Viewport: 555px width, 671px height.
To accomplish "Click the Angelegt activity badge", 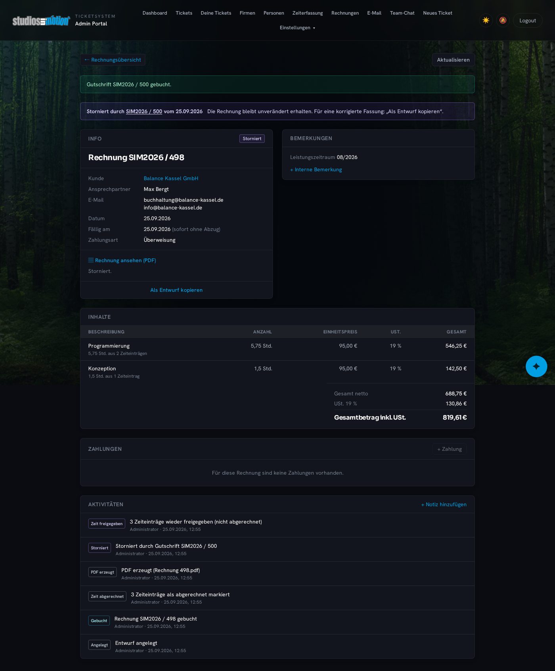I will point(99,645).
